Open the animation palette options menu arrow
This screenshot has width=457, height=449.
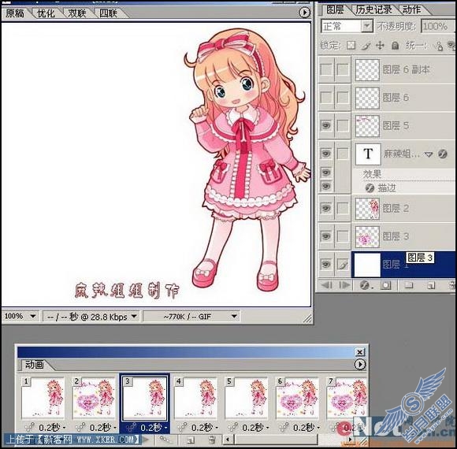(360, 364)
